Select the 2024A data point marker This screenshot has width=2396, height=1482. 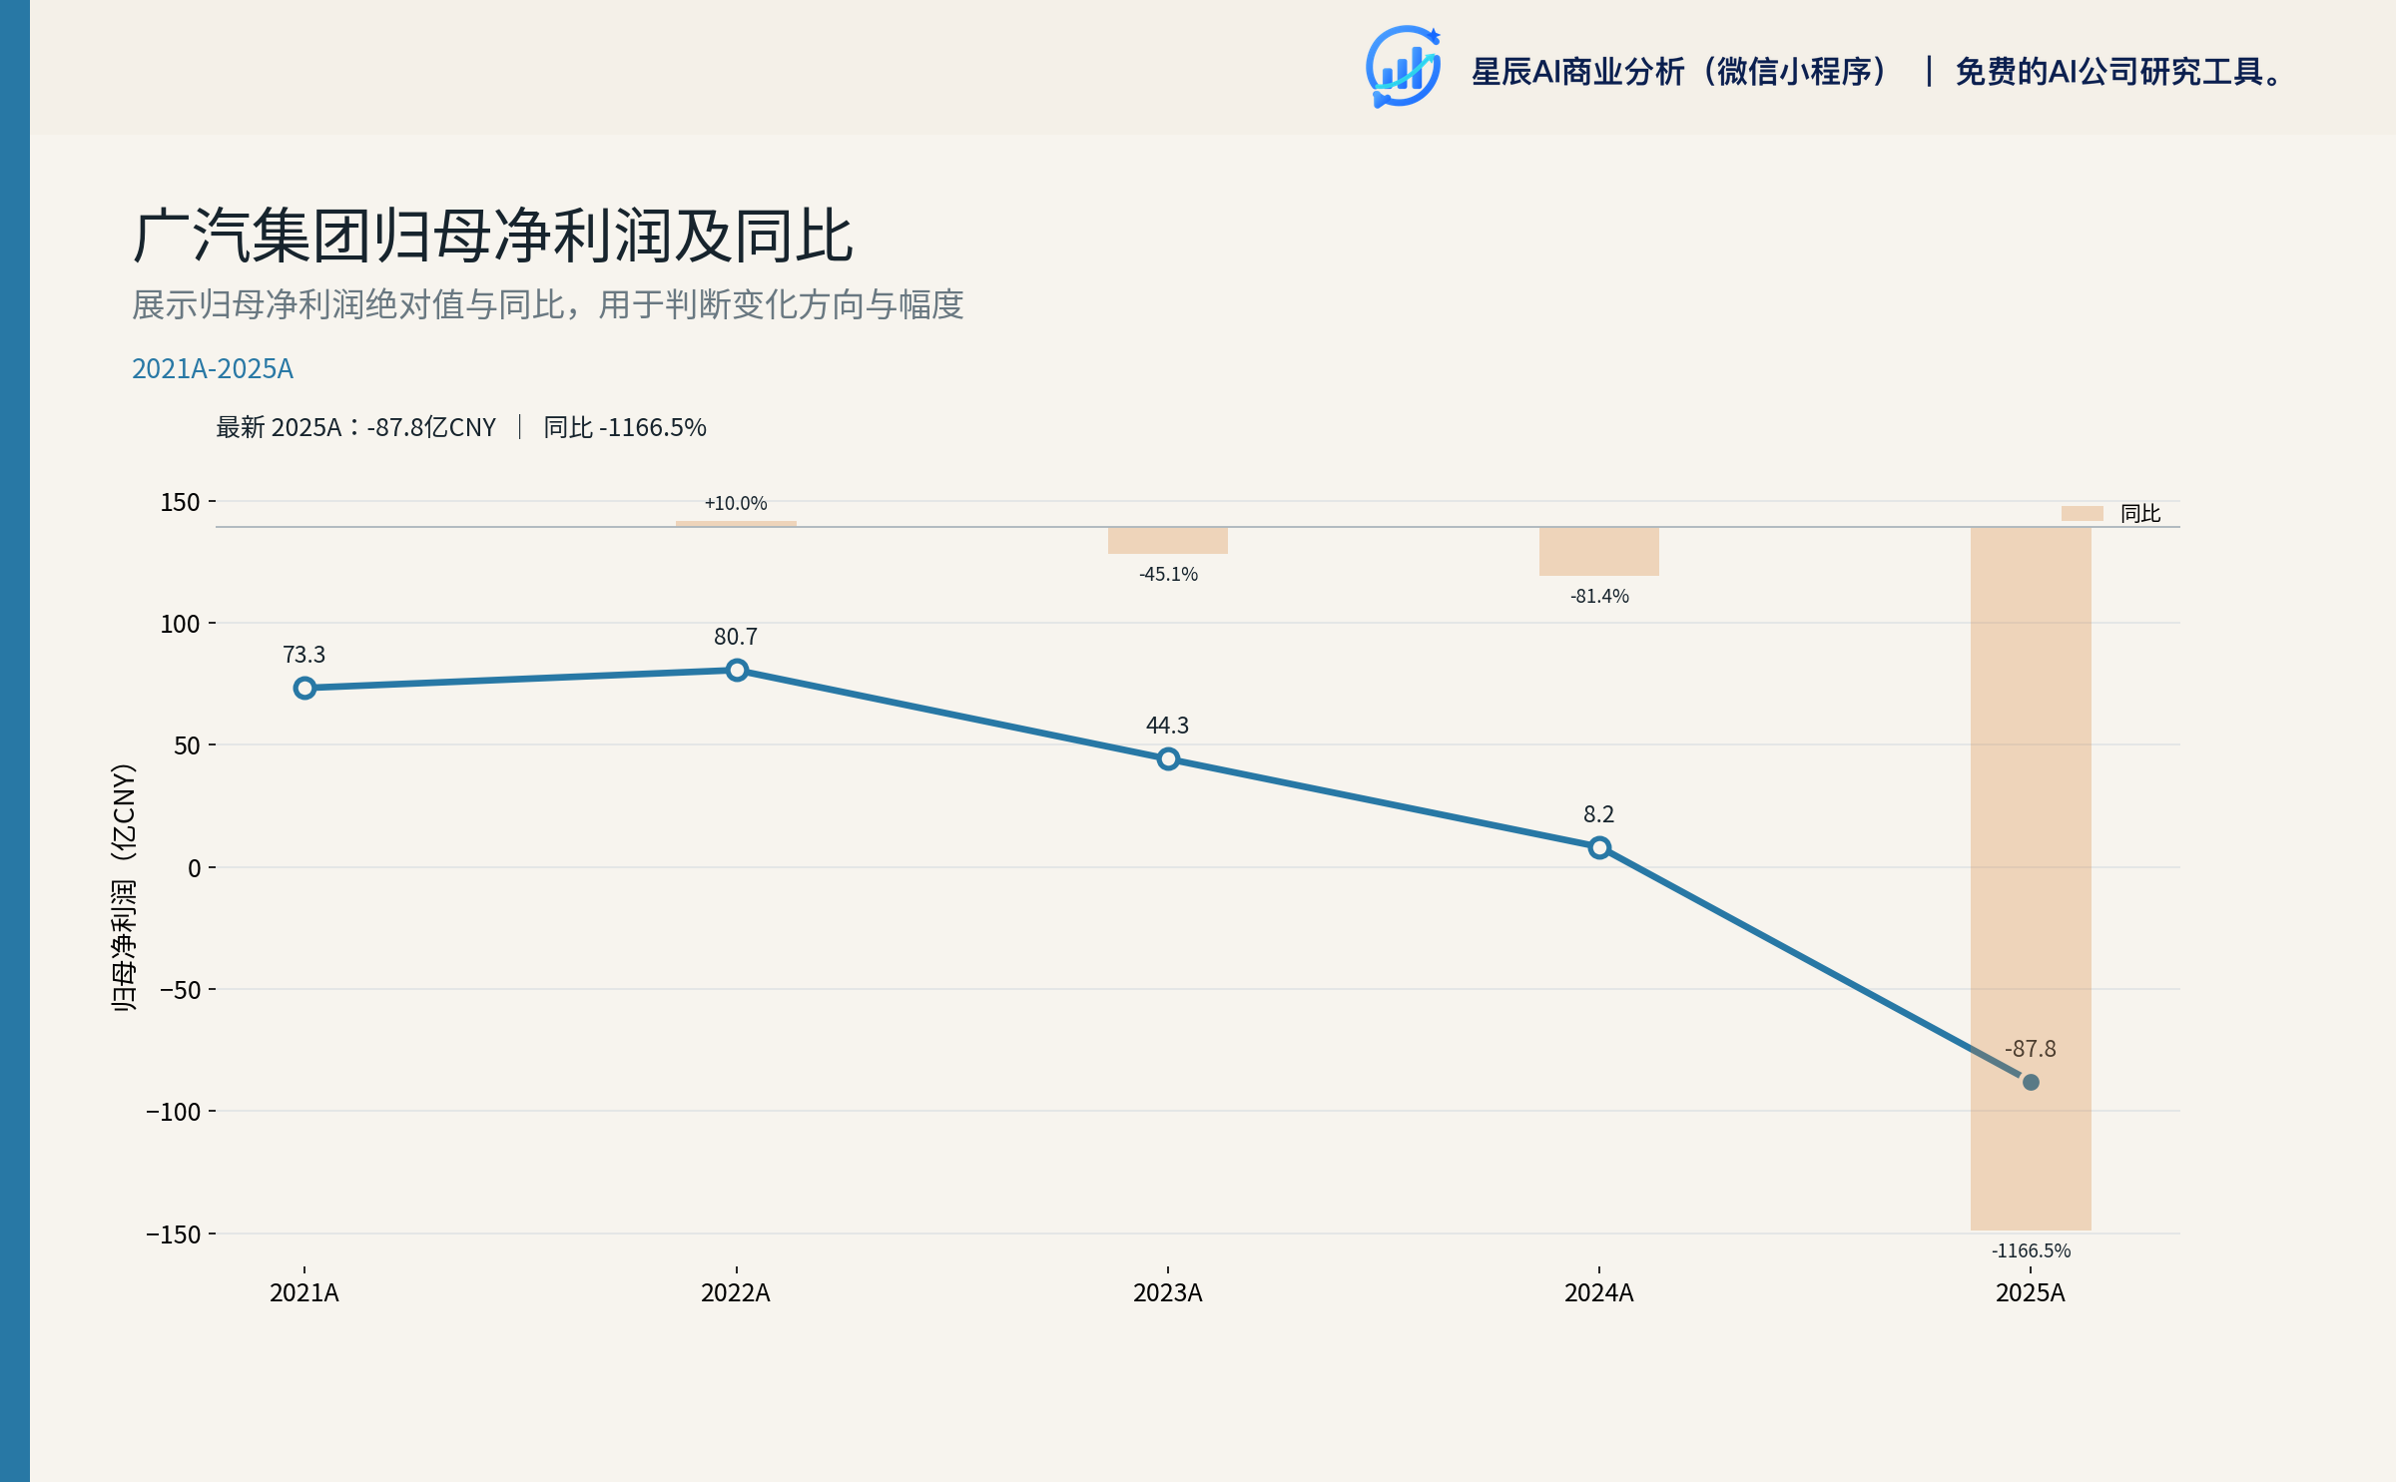[x=1599, y=847]
